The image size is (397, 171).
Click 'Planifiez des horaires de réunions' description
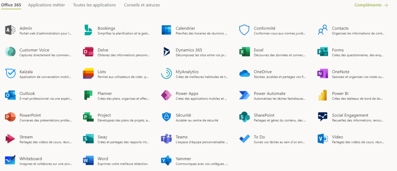click(x=202, y=33)
